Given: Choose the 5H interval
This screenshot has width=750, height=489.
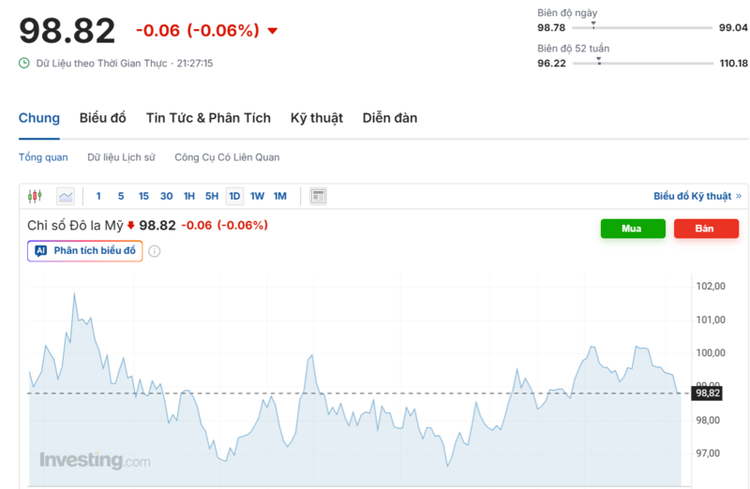Looking at the screenshot, I should coord(212,196).
